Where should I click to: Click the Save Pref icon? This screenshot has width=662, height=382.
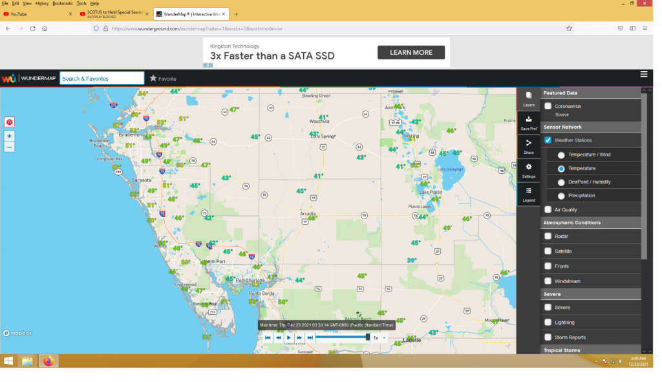(529, 122)
